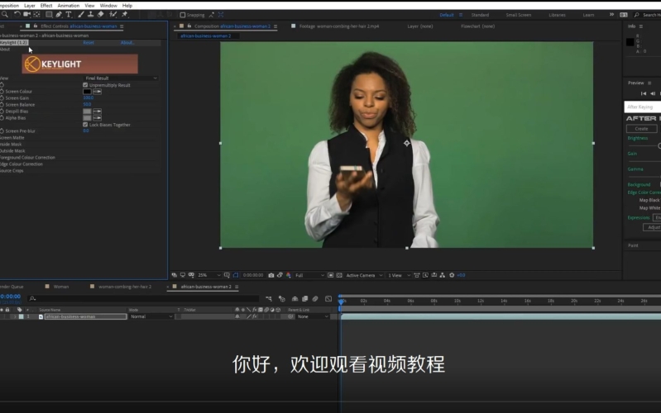Show more workspaces chevron

(611, 15)
